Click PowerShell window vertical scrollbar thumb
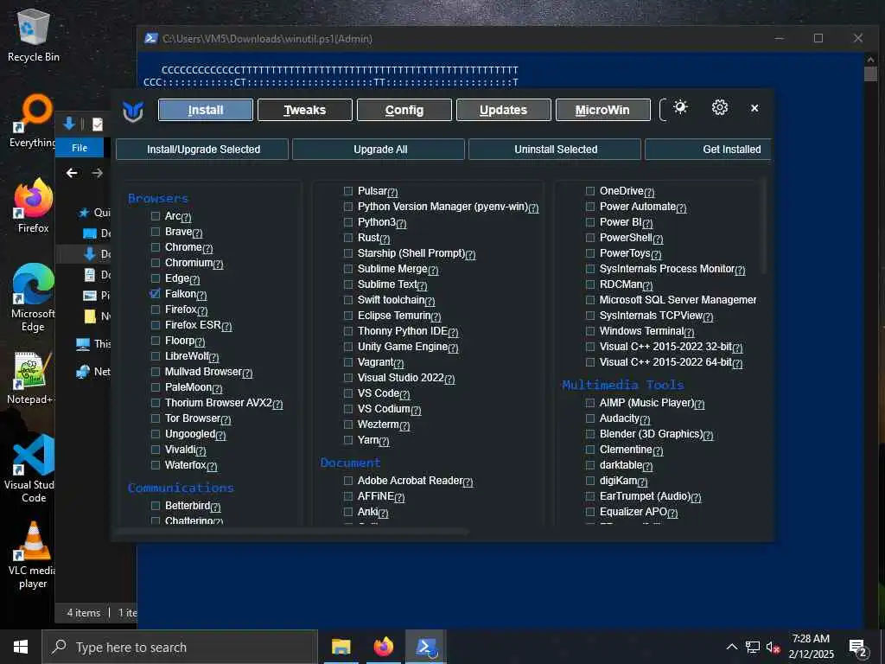The height and width of the screenshot is (664, 885). tap(869, 74)
